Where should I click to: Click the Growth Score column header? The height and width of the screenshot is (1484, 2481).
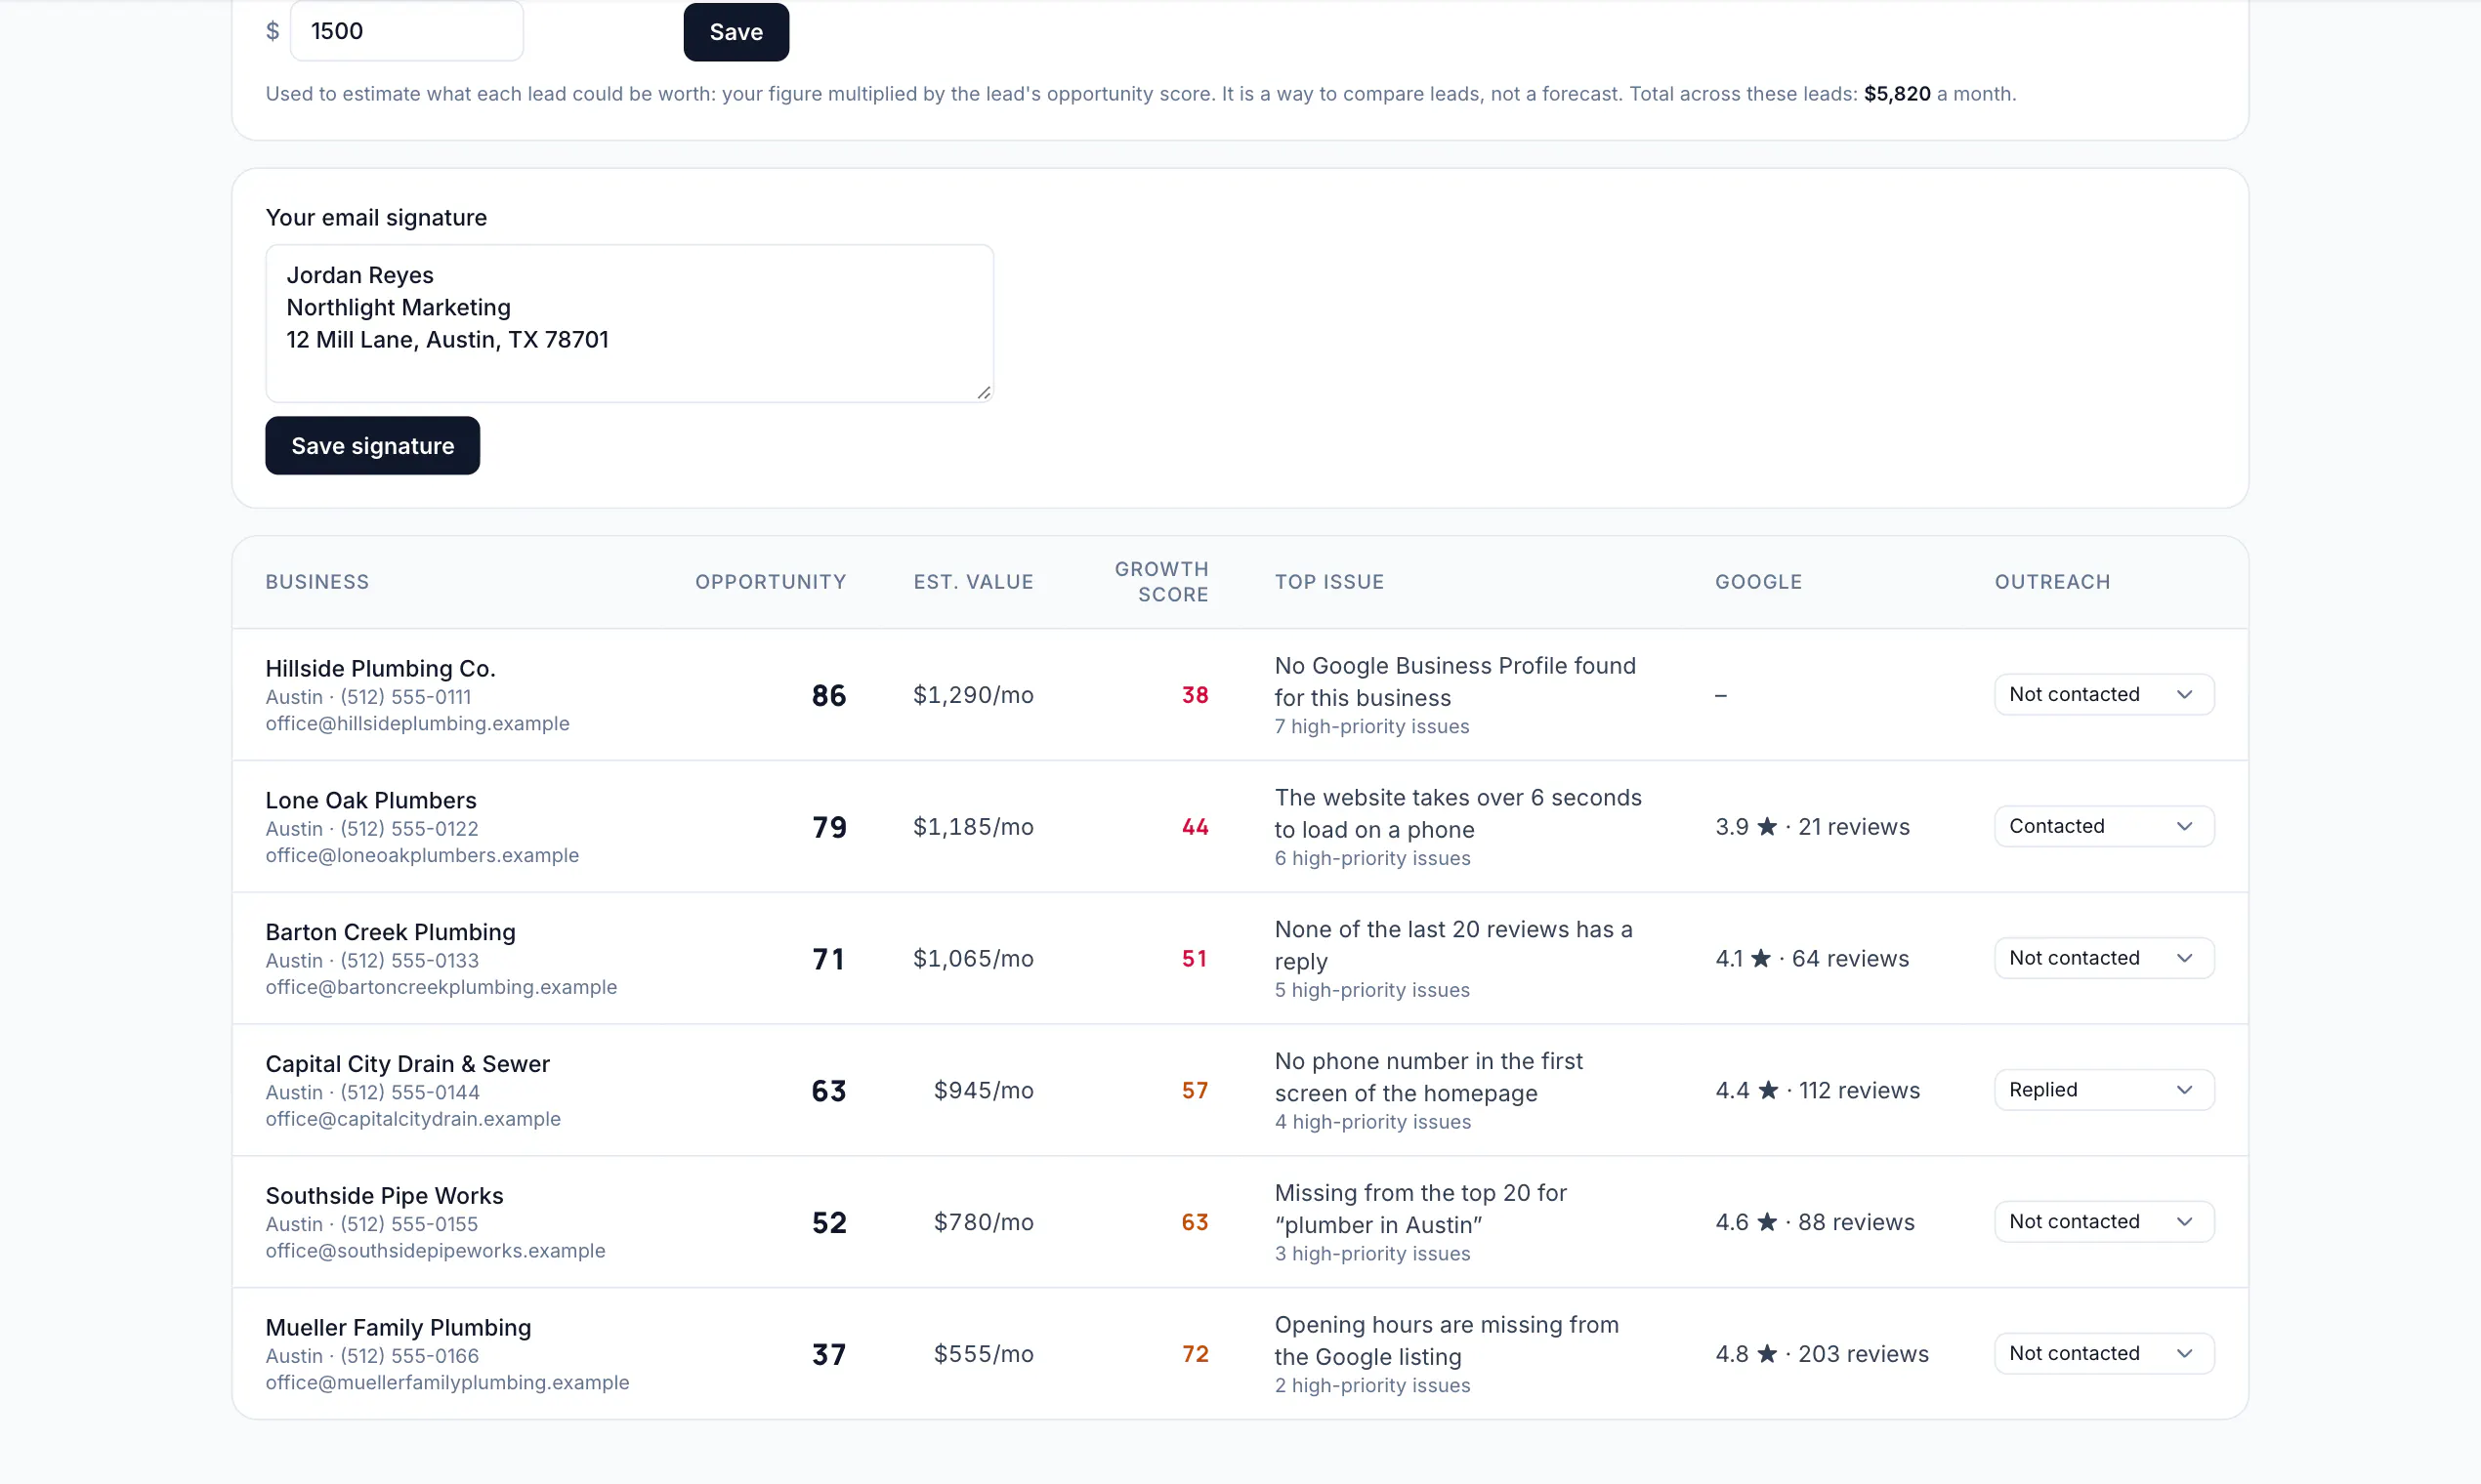pyautogui.click(x=1161, y=582)
